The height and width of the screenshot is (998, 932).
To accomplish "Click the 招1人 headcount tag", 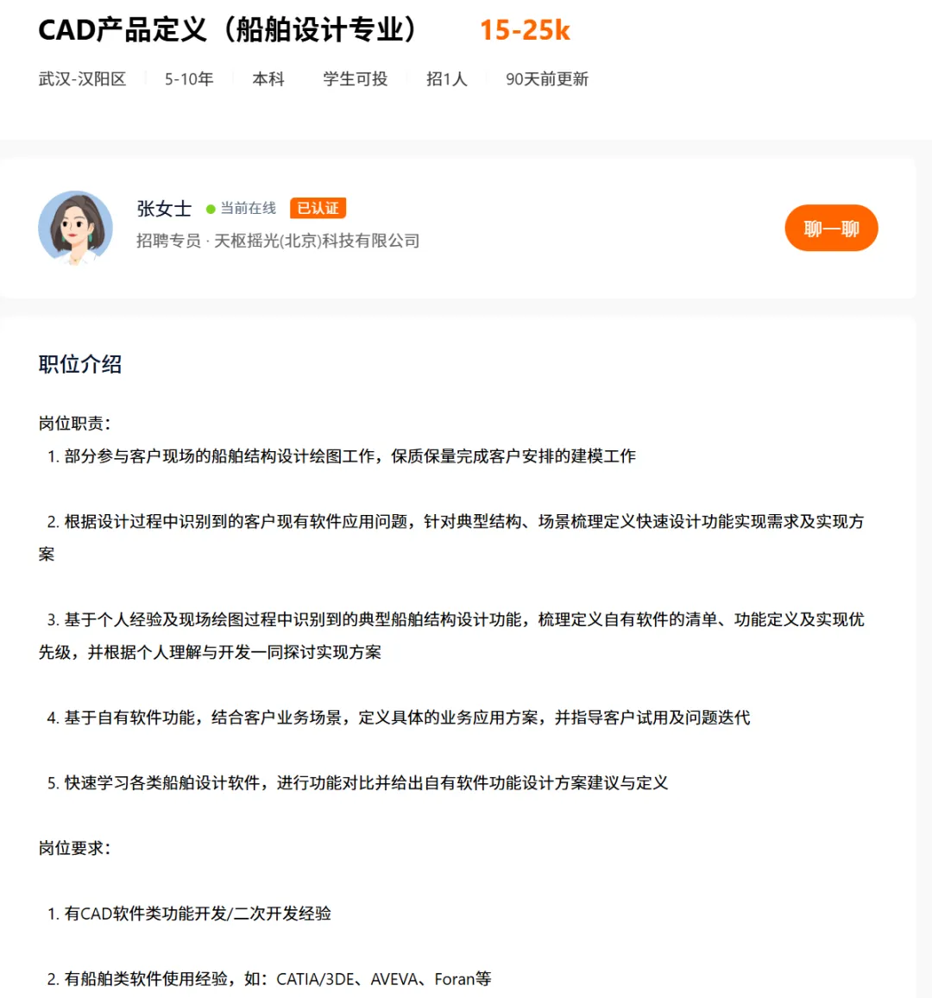I will tap(447, 78).
